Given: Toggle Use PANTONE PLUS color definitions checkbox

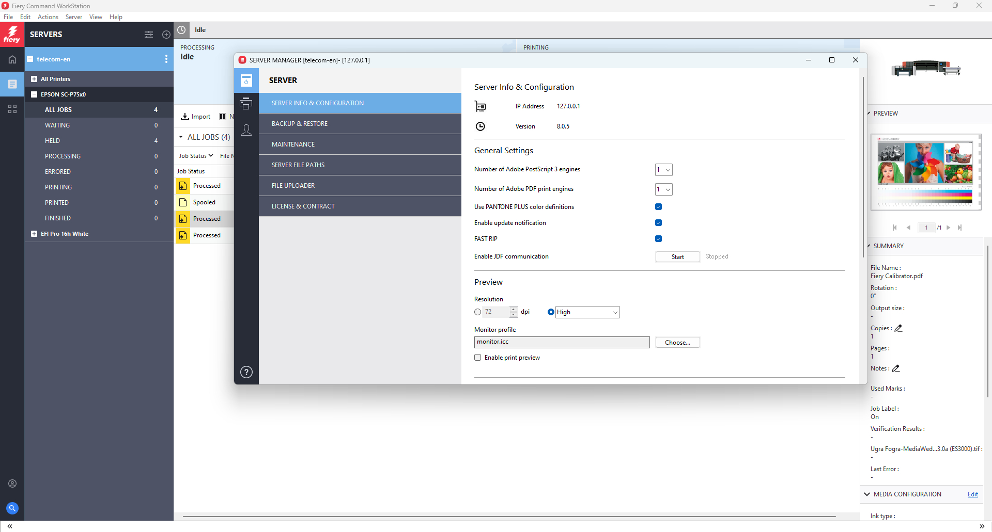Looking at the screenshot, I should click(x=658, y=207).
